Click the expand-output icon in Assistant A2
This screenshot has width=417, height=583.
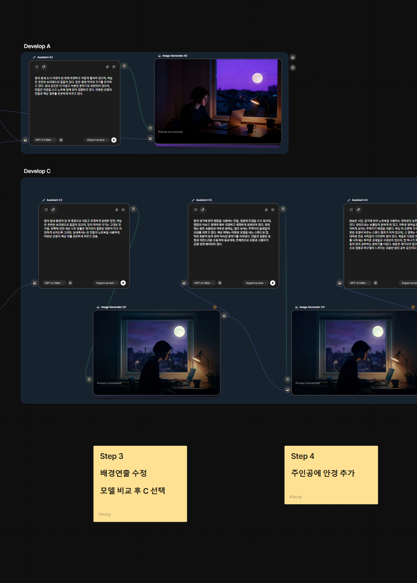tap(114, 67)
